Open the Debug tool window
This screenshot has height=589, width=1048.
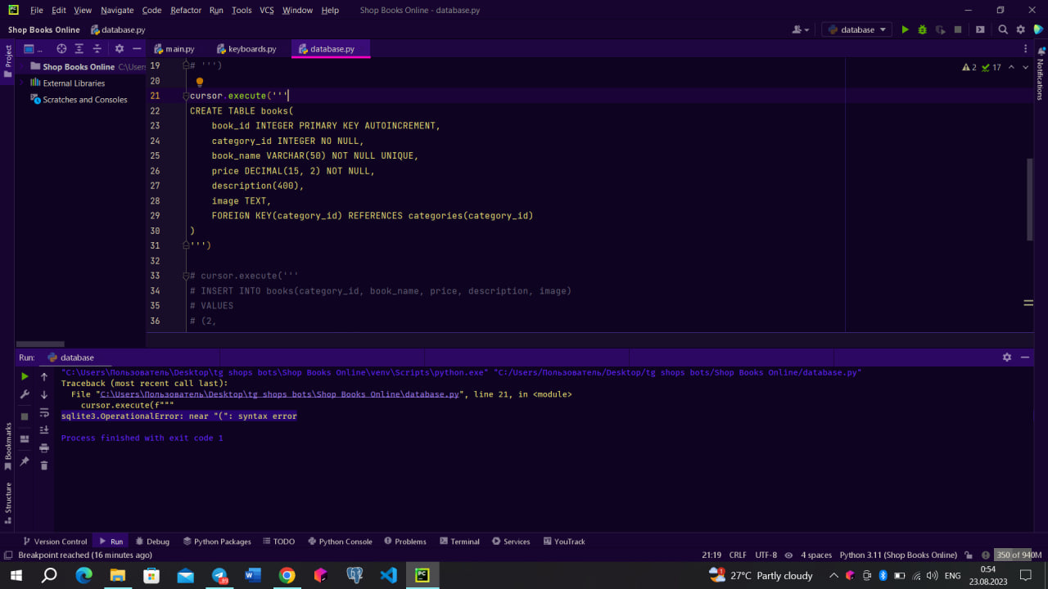tap(152, 542)
